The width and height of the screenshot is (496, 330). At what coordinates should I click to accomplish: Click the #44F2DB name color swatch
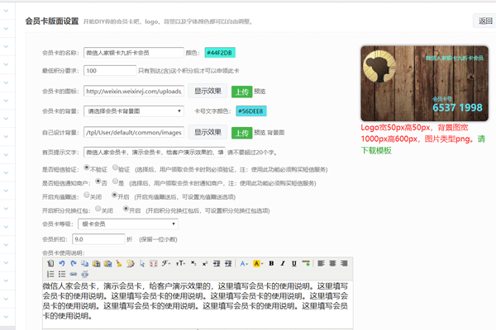[220, 53]
